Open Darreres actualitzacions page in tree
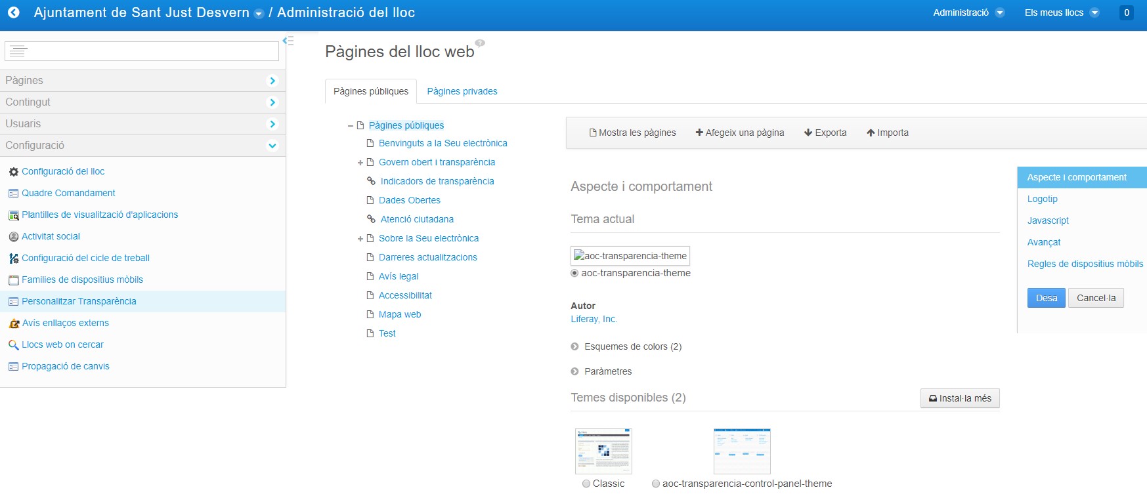The image size is (1147, 496). pos(427,257)
